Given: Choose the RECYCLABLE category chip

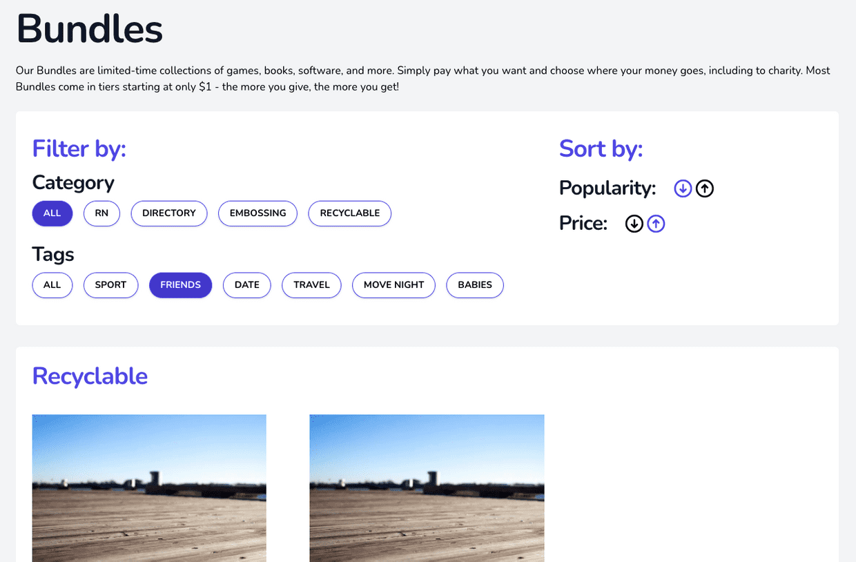Looking at the screenshot, I should coord(350,213).
